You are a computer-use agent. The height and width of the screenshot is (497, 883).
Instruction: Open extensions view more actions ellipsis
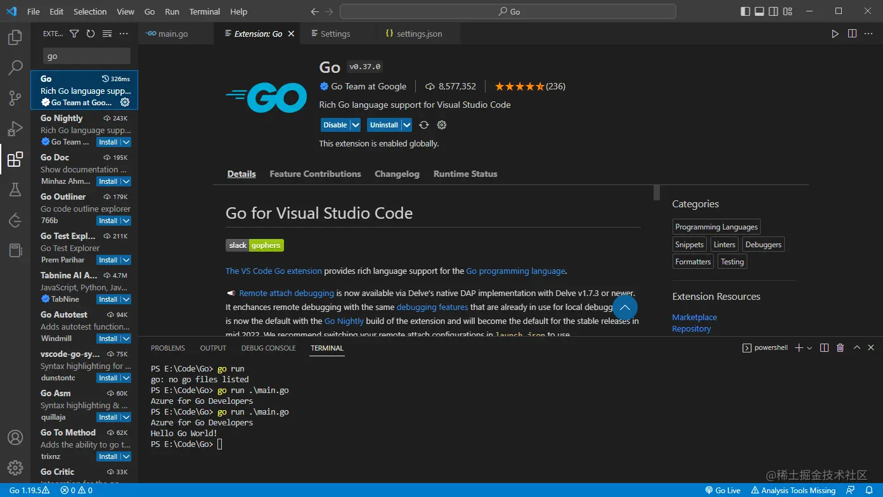pyautogui.click(x=124, y=34)
